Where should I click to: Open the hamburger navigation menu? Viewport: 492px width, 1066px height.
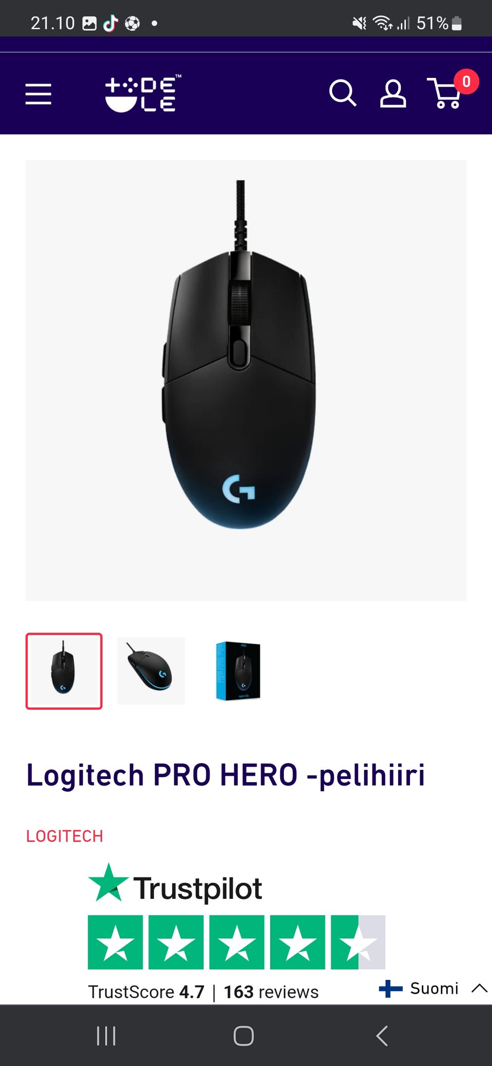[x=38, y=94]
